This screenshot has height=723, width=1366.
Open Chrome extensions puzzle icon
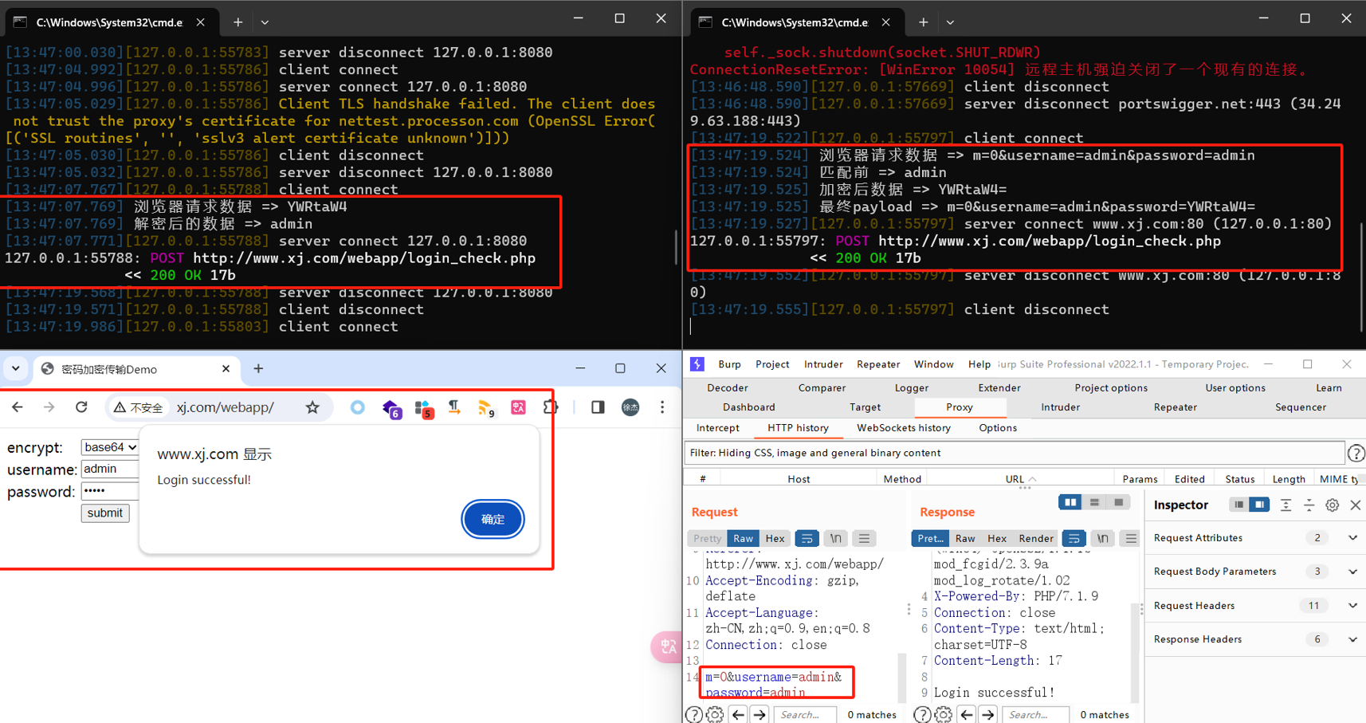[550, 407]
